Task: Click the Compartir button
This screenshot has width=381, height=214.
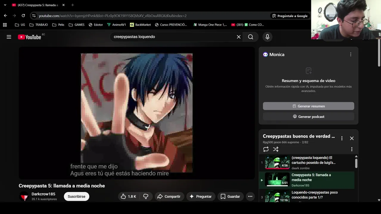Action: point(169,196)
